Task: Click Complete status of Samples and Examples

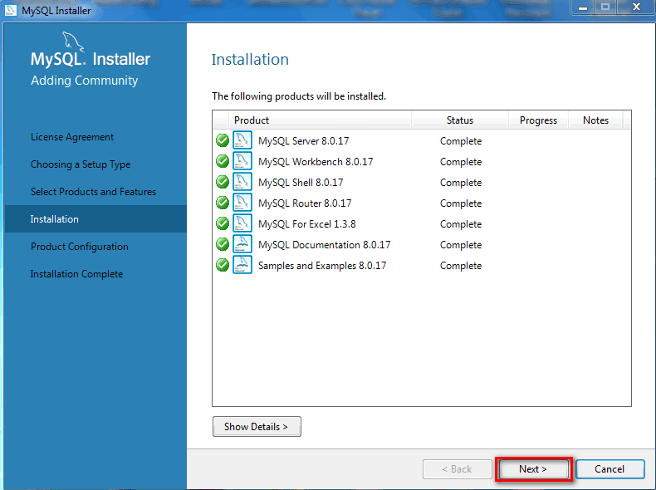Action: click(x=461, y=266)
